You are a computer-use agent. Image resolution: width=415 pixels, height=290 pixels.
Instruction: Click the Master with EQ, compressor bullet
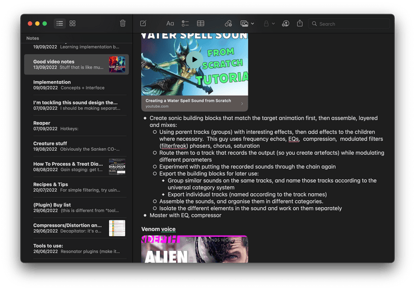(185, 215)
